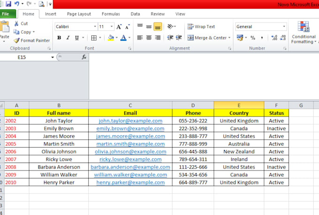
Task: Click the Insert Function fx icon
Action: 84,57
